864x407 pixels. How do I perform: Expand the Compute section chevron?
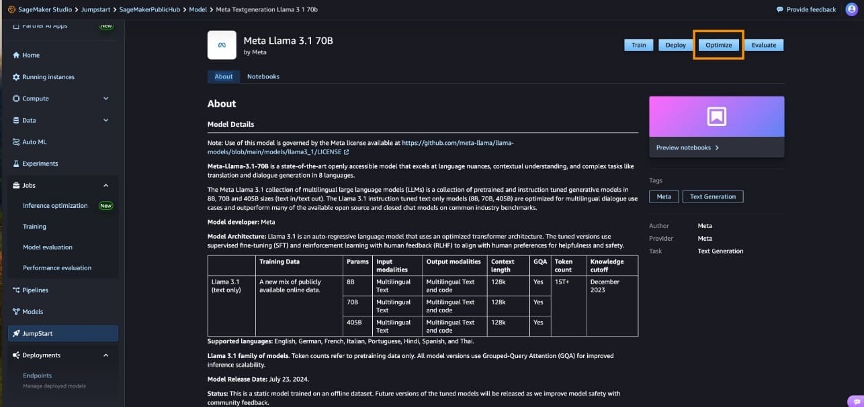105,99
